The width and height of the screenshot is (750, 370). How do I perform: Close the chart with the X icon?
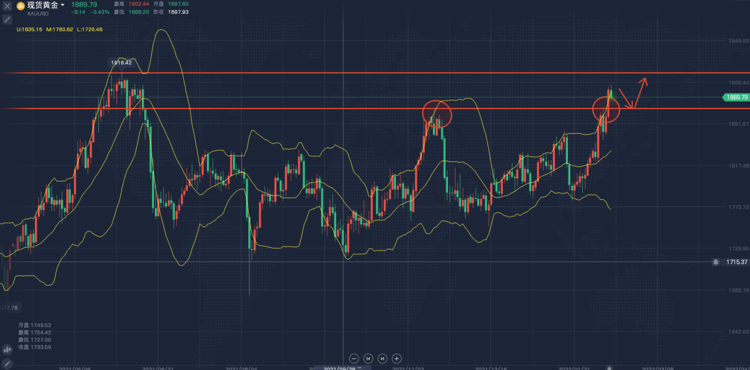pos(7,5)
